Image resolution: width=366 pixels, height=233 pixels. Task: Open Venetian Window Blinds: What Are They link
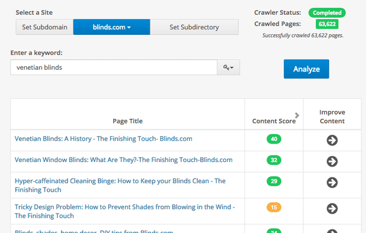(123, 160)
